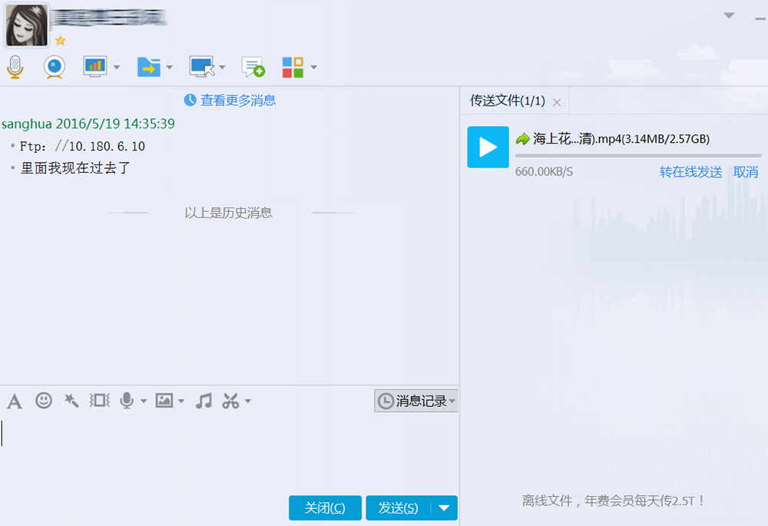Load older messages via 查看更多消息
Viewport: 768px width, 526px height.
tap(237, 100)
